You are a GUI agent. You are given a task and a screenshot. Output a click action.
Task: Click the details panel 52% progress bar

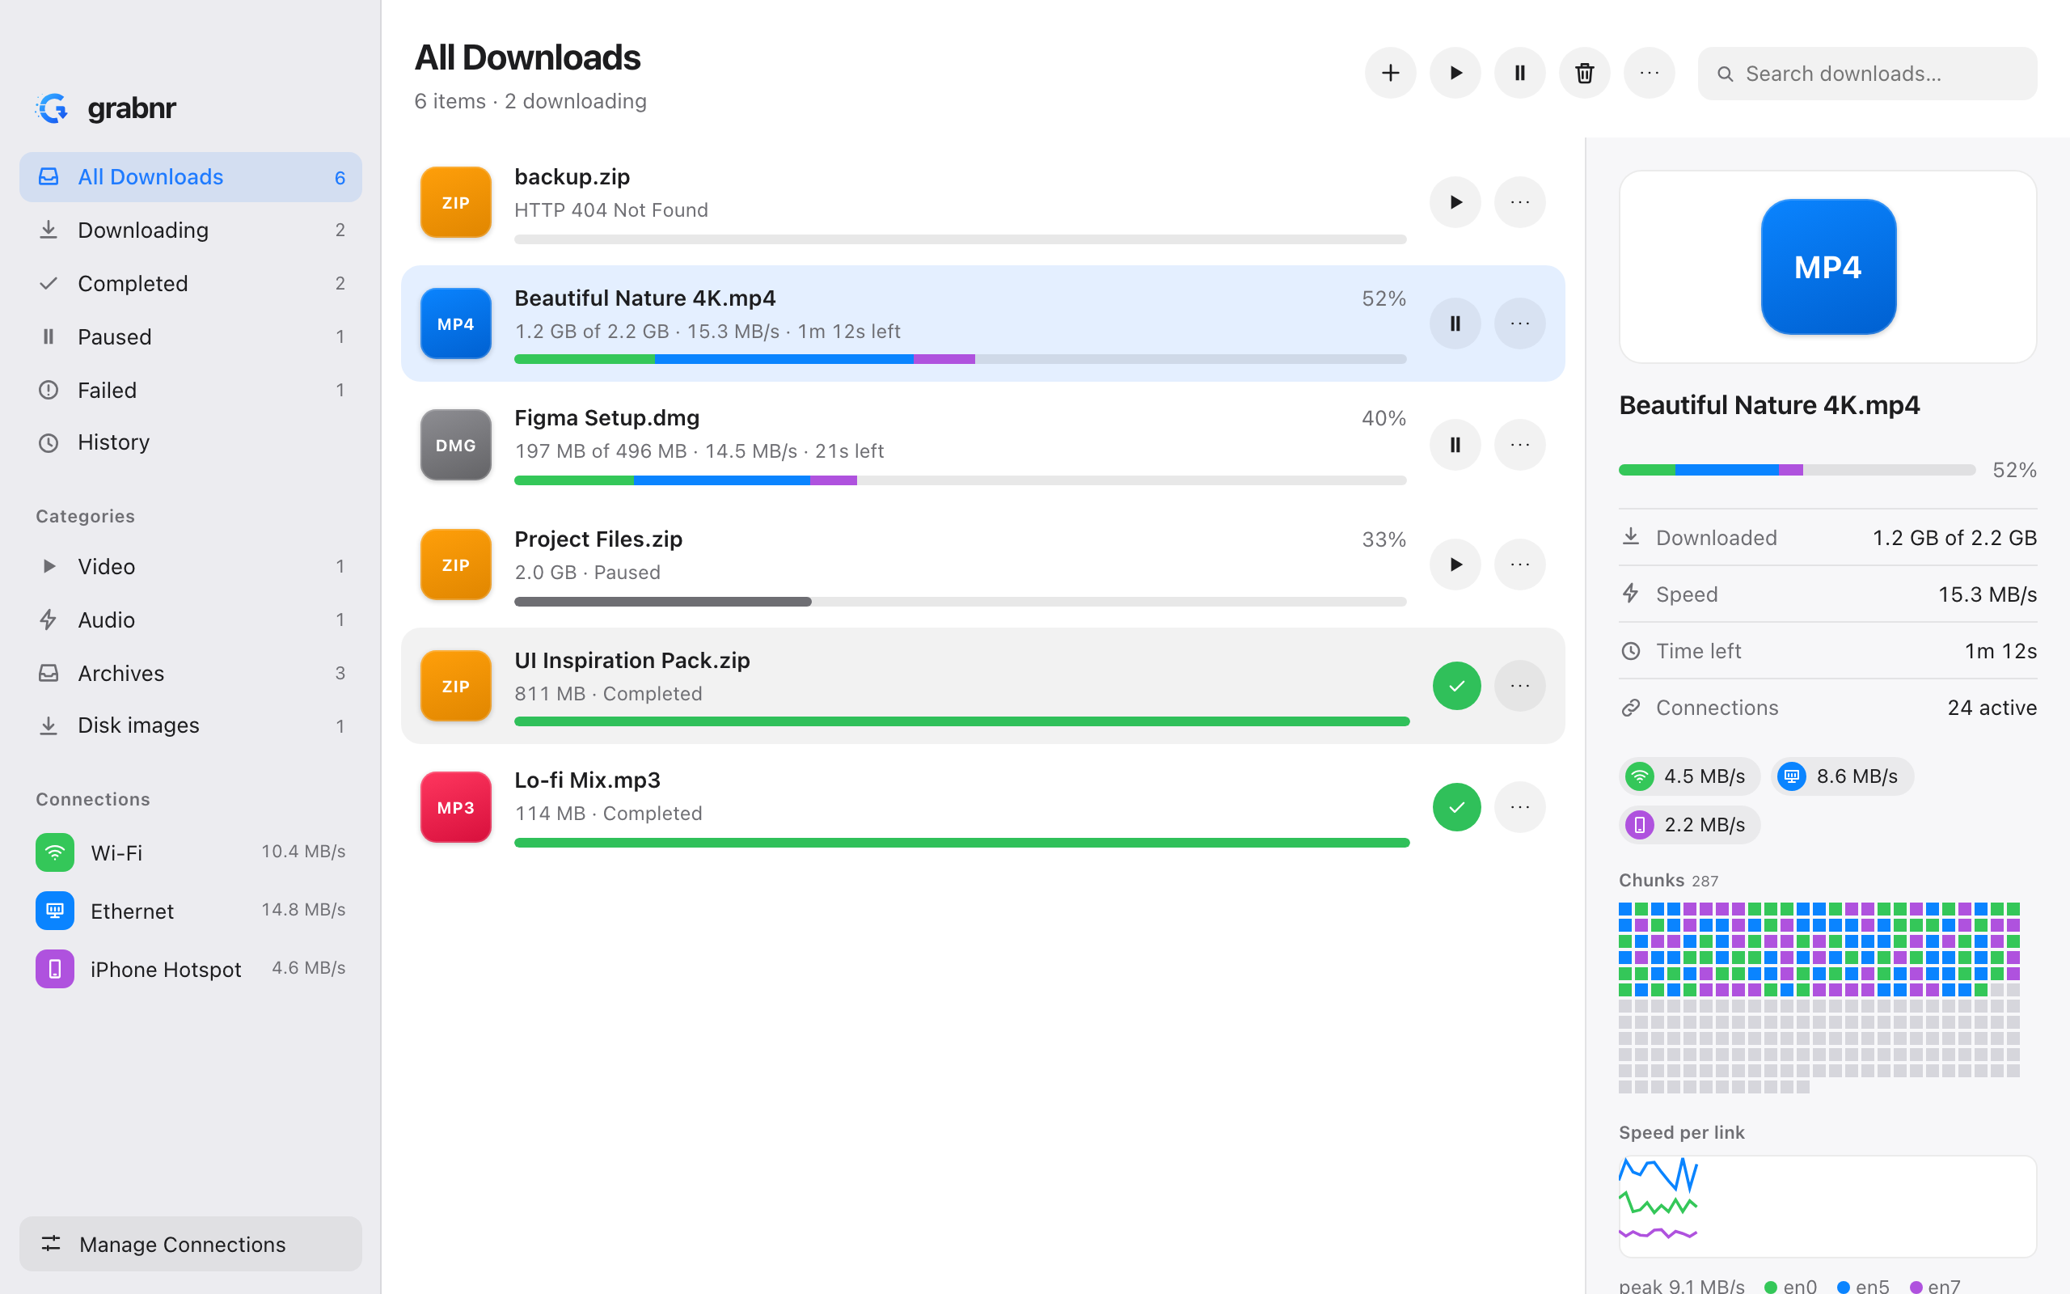tap(1796, 470)
